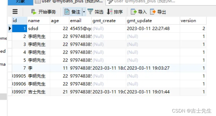Click the email column header
This screenshot has height=116, width=216.
(80, 21)
